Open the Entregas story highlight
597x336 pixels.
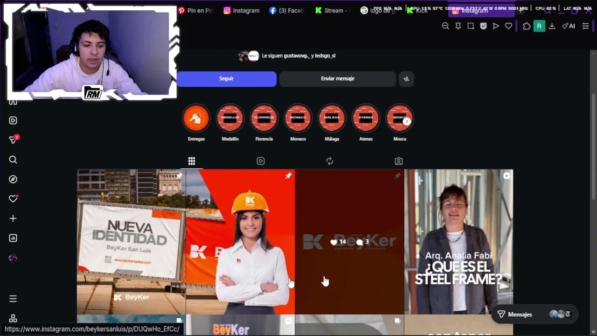coord(196,119)
